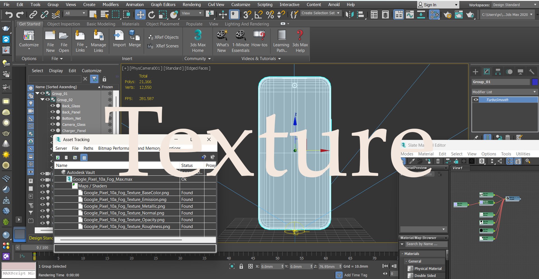Open Manage Links in ribbon
Screen dimensions: 539x279
pyautogui.click(x=98, y=42)
